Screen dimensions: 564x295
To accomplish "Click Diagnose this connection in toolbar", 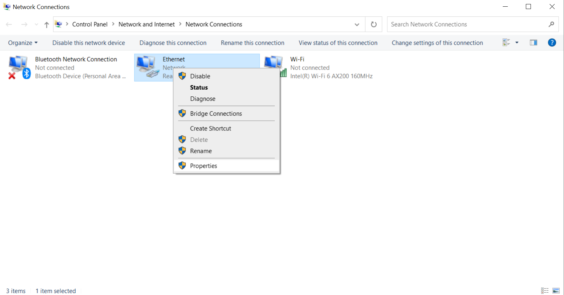I will coord(173,43).
